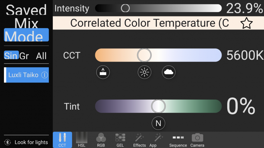The image size is (264, 148).
Task: Click the Intensity slider handle
Action: [125, 8]
